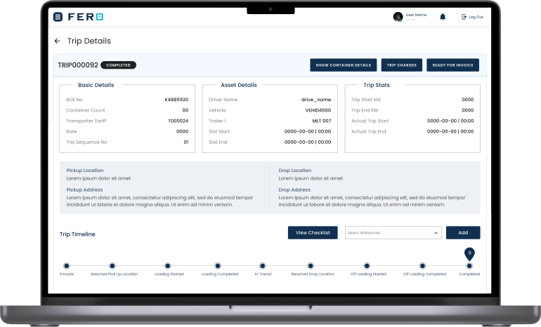Open the Select Milestones dropdown
This screenshot has width=541, height=327.
tap(393, 232)
